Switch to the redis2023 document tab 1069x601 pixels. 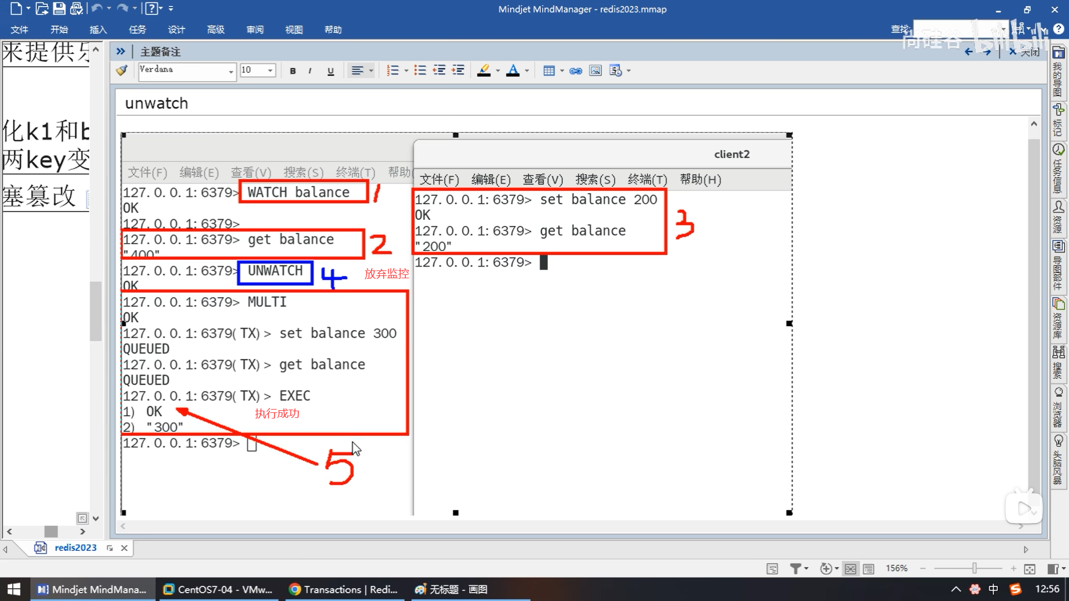coord(75,548)
